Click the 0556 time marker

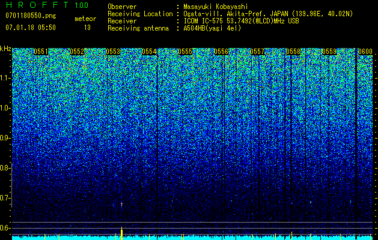(221, 52)
